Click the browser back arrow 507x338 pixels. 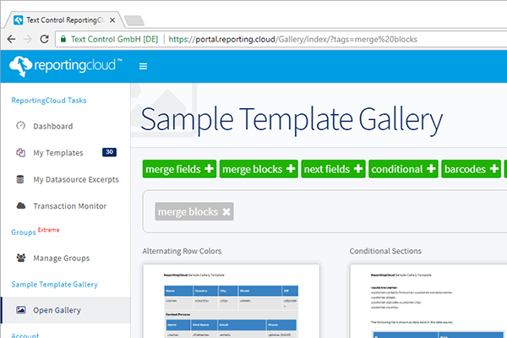pos(11,39)
